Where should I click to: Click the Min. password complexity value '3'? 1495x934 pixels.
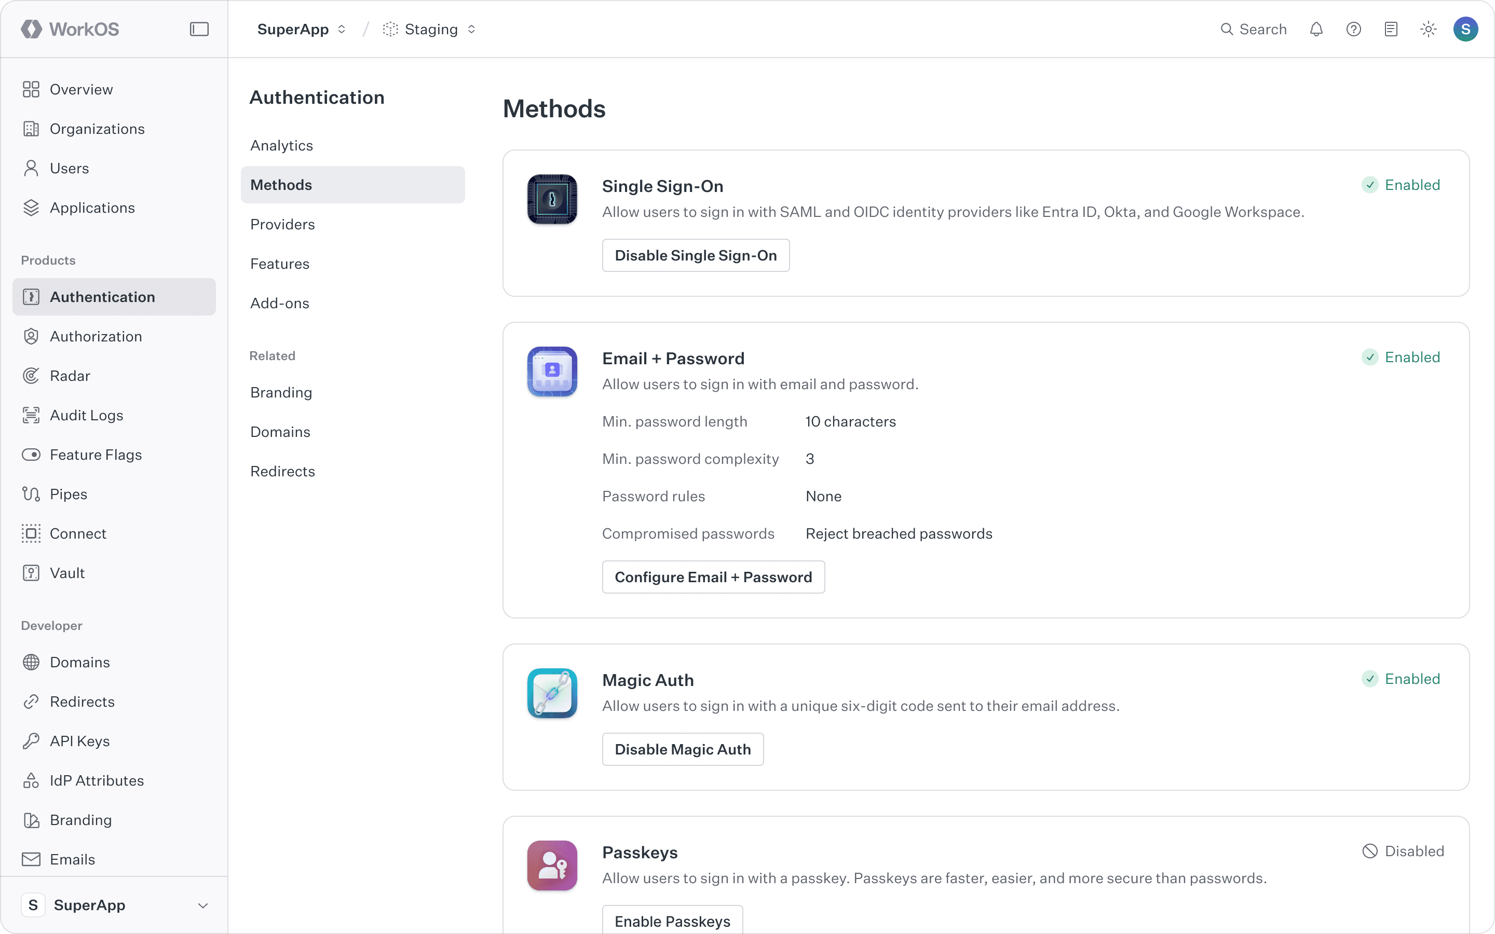810,459
